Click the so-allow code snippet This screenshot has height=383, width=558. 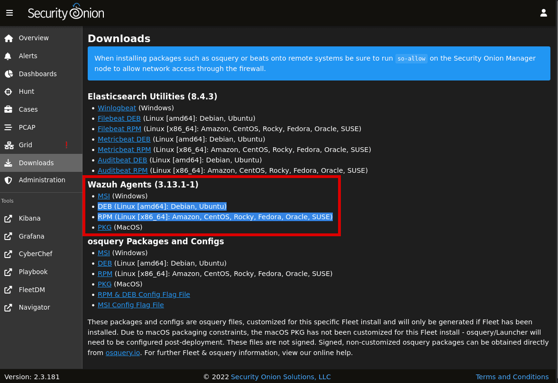pyautogui.click(x=412, y=59)
